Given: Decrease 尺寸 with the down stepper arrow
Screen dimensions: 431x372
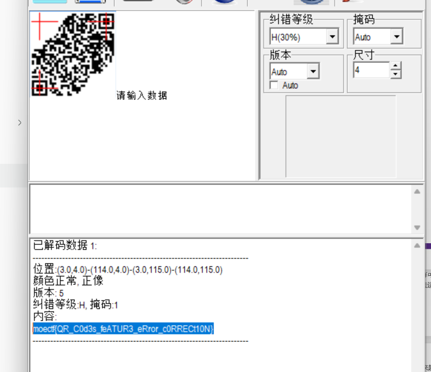Looking at the screenshot, I should [x=395, y=74].
